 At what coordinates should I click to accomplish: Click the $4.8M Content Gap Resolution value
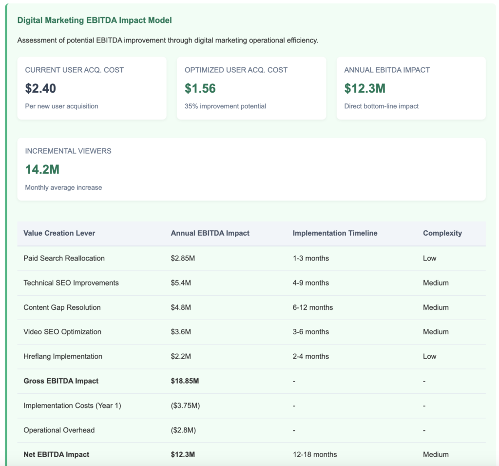coord(181,307)
